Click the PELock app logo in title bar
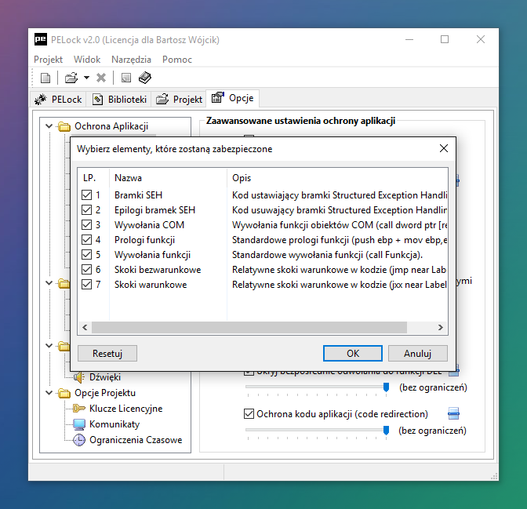 [41, 39]
